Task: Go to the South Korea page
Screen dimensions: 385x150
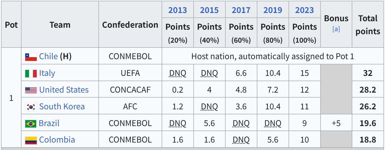Action: pyautogui.click(x=62, y=107)
